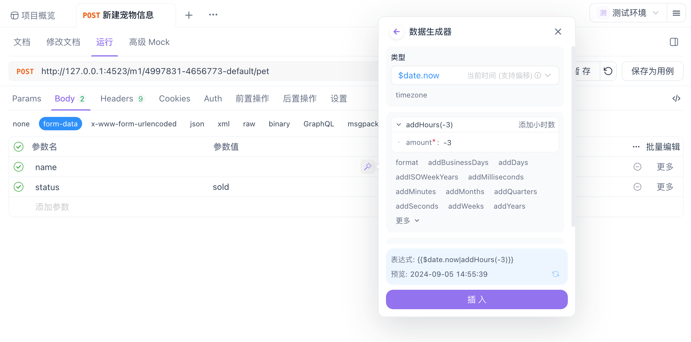The image size is (691, 342).
Task: Click the 添加参数 row to add a parameter
Action: click(52, 207)
